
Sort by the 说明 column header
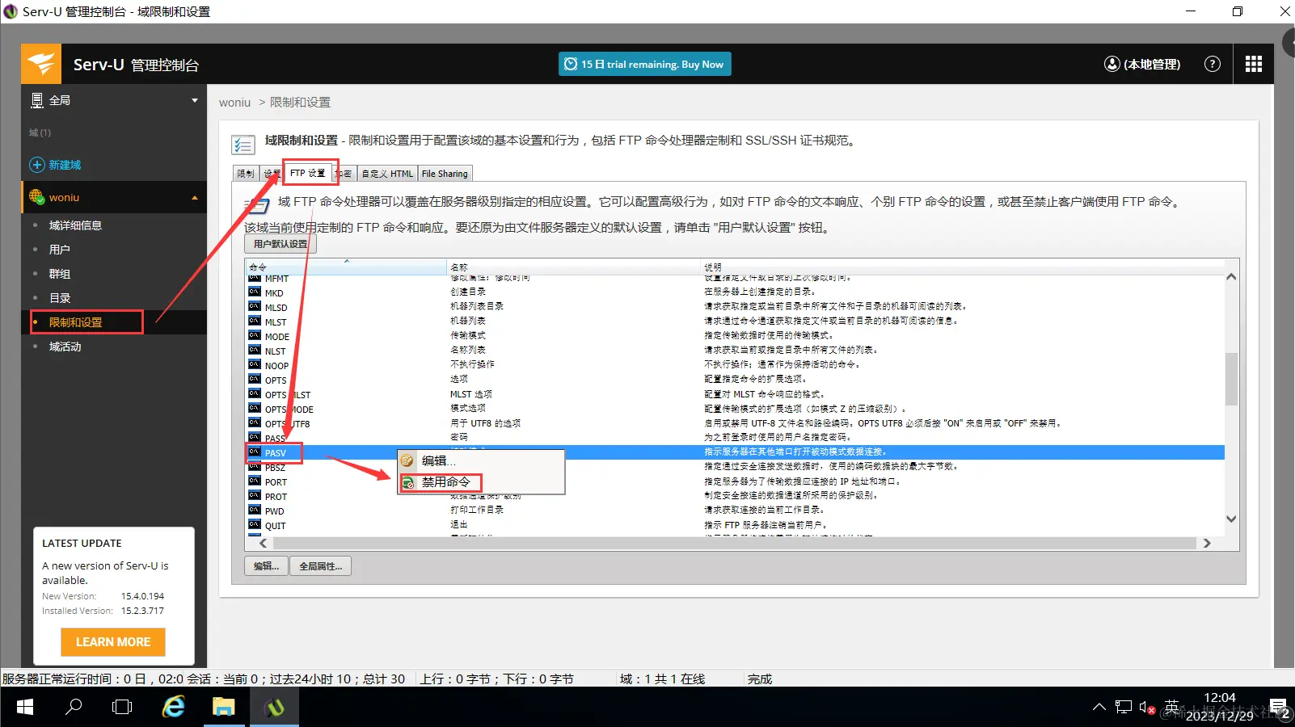point(962,267)
